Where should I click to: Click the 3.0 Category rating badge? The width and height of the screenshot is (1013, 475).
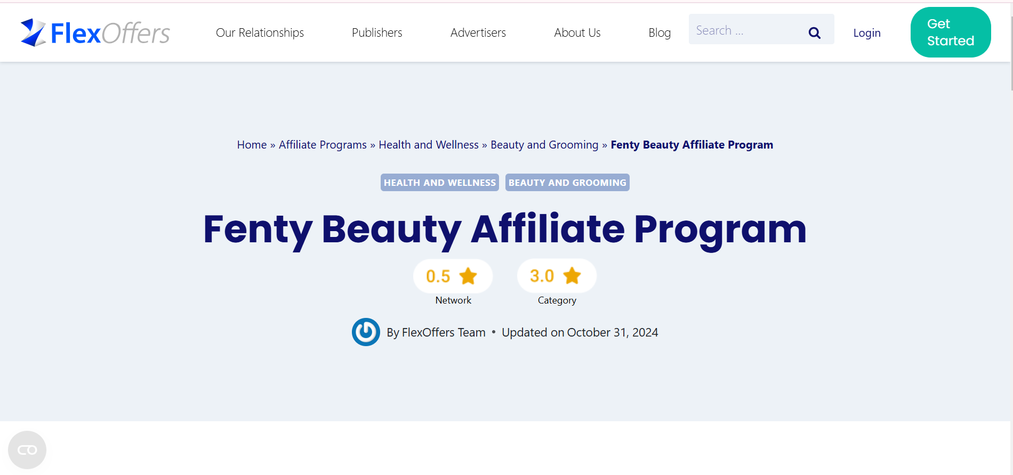[557, 276]
